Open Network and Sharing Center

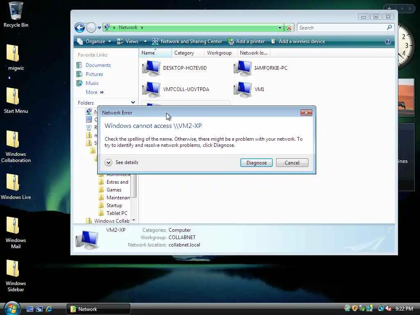tap(187, 41)
